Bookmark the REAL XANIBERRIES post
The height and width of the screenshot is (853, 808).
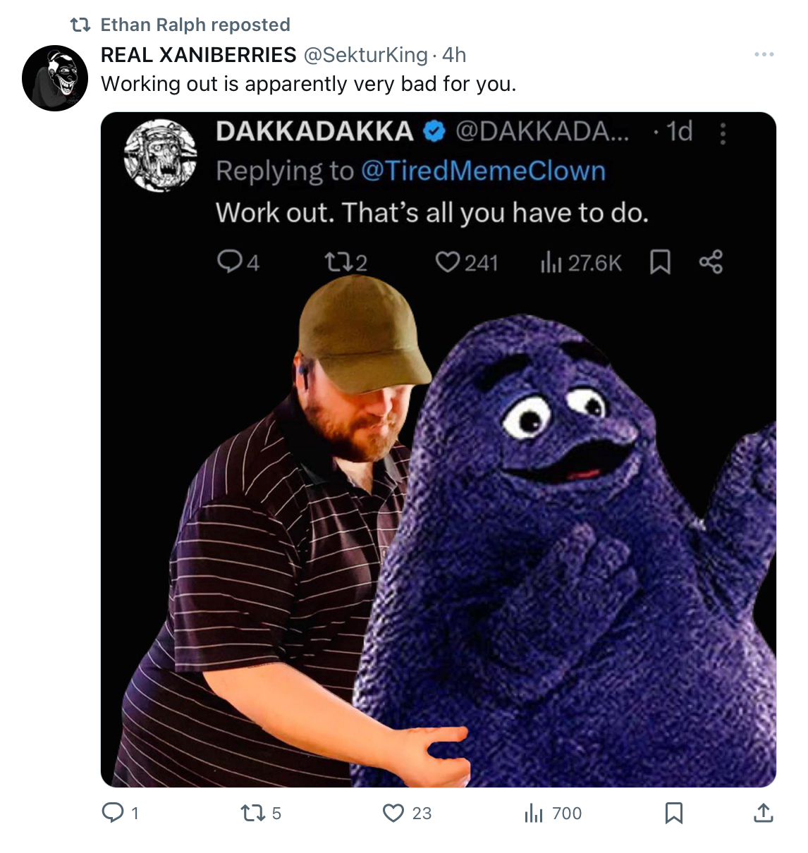click(674, 813)
